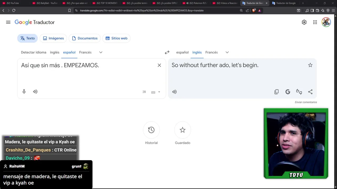Switch to the Videos a Reaccionar tab
The image size is (337, 189).
click(x=225, y=3)
